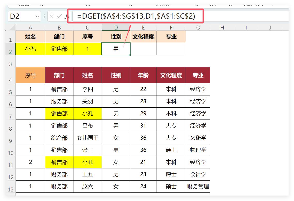Click the yellow 小孔 cell in row 7

click(88, 114)
